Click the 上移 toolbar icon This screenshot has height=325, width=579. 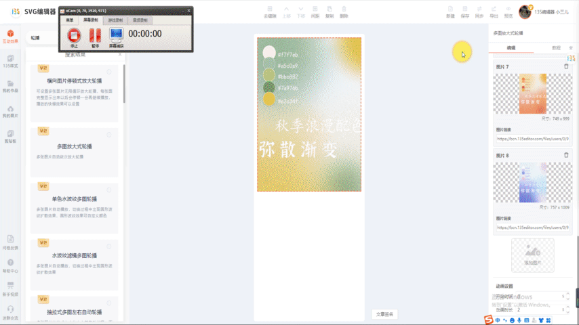287,12
